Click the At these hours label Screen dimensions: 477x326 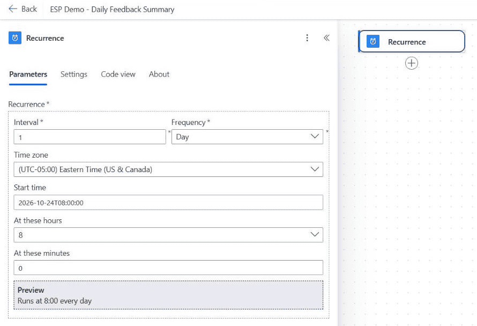(x=38, y=220)
